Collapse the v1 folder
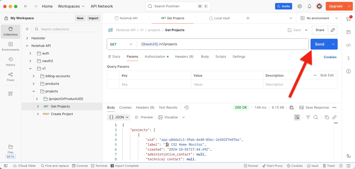 pos(30,69)
